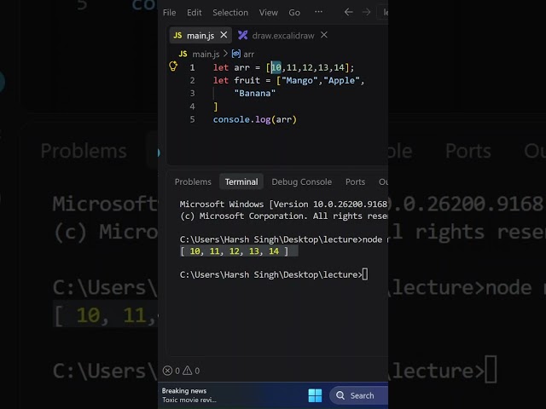Click the "Banana" string on line 3
Viewport: 546px width, 409px height.
(x=255, y=94)
